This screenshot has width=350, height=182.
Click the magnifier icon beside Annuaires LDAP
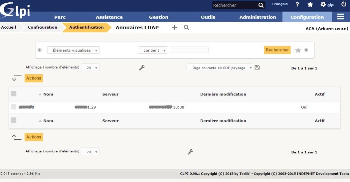[x=186, y=28]
